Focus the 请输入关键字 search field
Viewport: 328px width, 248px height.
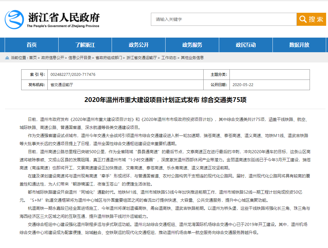tap(224, 19)
